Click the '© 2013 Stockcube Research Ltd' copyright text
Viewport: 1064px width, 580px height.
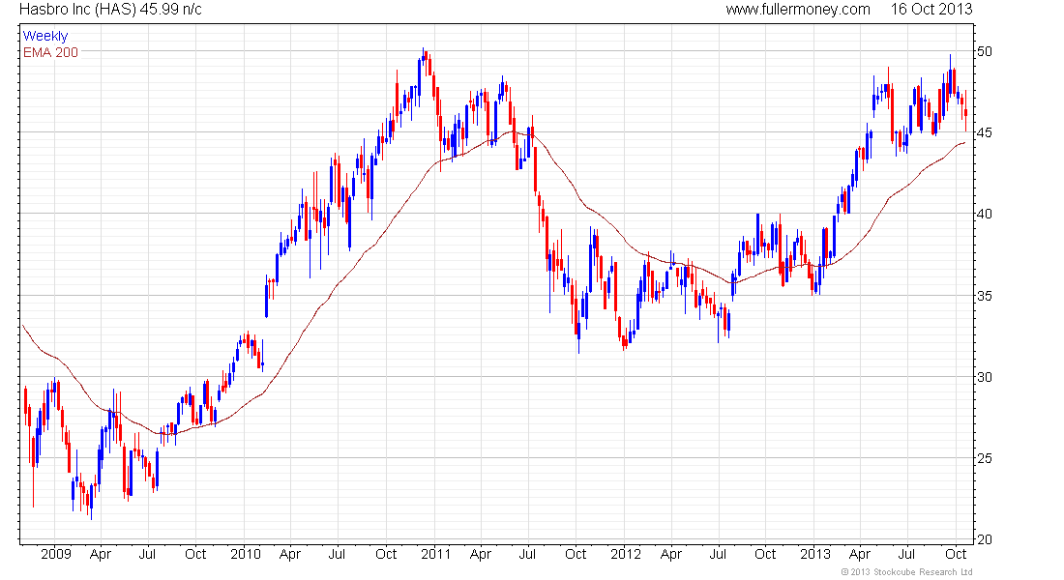tap(906, 572)
